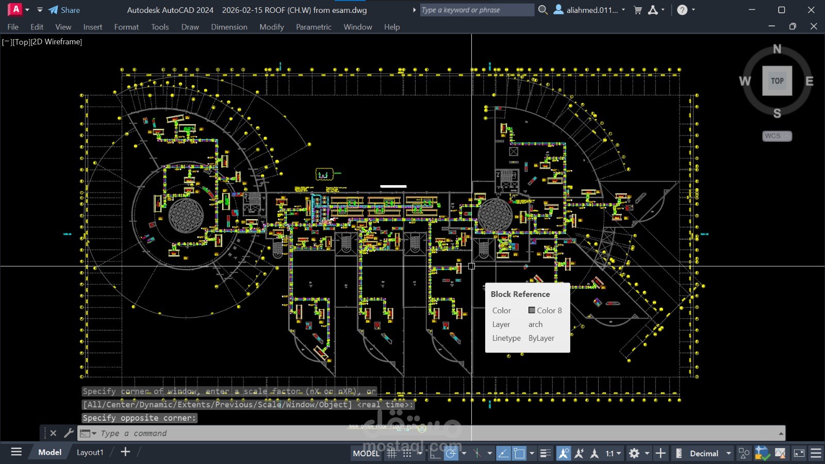Open the AutoCAD application menu logo
Image resolution: width=825 pixels, height=464 pixels.
(15, 9)
